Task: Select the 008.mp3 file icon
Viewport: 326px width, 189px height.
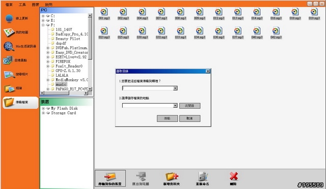Action: [x=181, y=12]
